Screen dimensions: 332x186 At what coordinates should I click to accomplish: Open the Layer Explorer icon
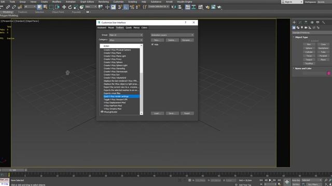(x=193, y=7)
